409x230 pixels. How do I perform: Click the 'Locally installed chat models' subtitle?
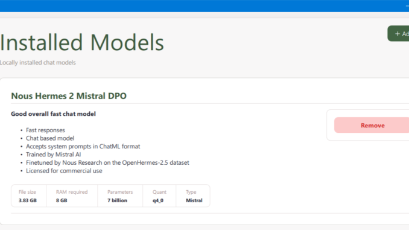(38, 63)
